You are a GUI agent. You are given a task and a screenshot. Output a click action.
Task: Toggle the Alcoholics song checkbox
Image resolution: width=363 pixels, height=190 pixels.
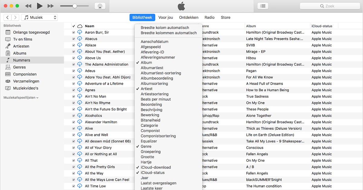[x=74, y=116]
